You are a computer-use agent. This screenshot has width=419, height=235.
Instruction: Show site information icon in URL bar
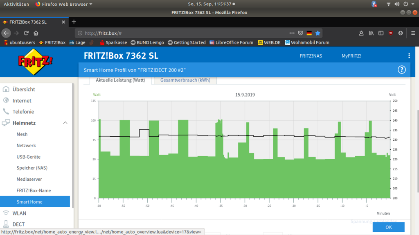click(x=80, y=33)
